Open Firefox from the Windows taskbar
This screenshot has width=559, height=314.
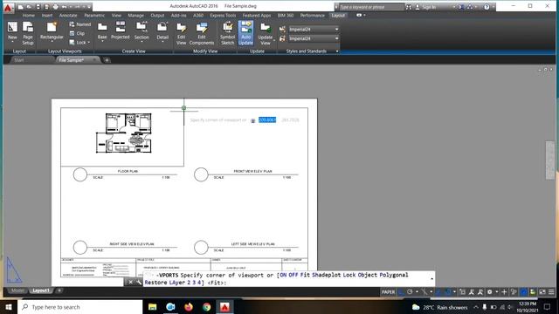click(189, 307)
